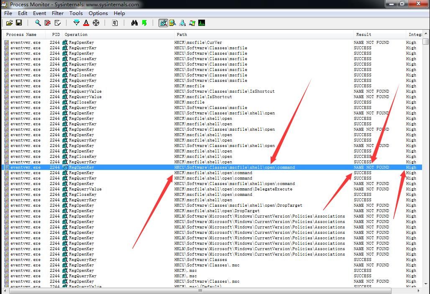Click the partially visible Integrity column header

pyautogui.click(x=415, y=35)
